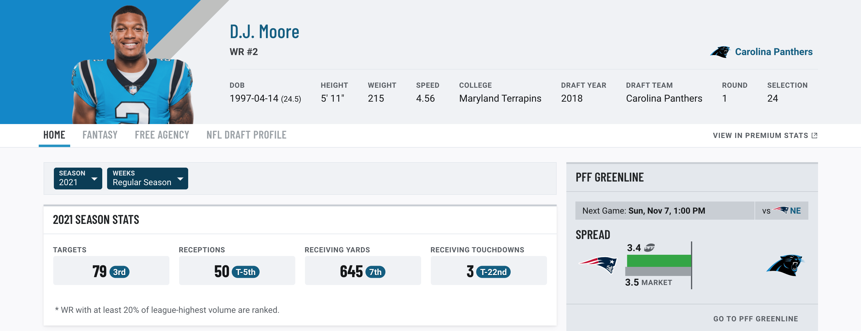861x331 pixels.
Task: Click the green PFF spread bar
Action: (659, 261)
